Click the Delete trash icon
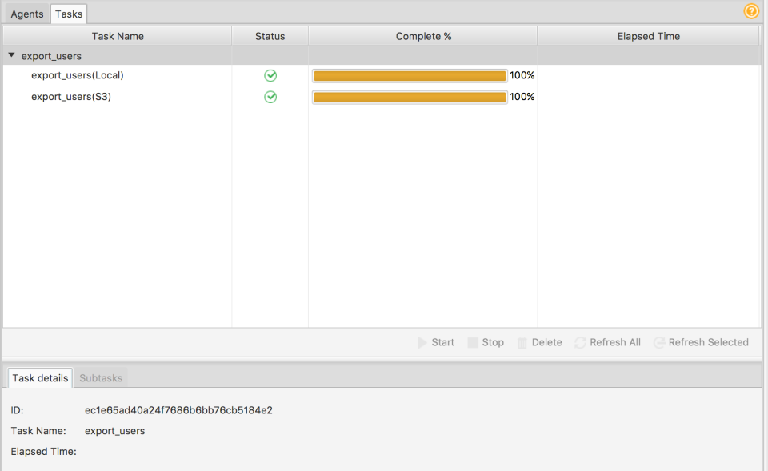This screenshot has height=471, width=768. tap(521, 342)
